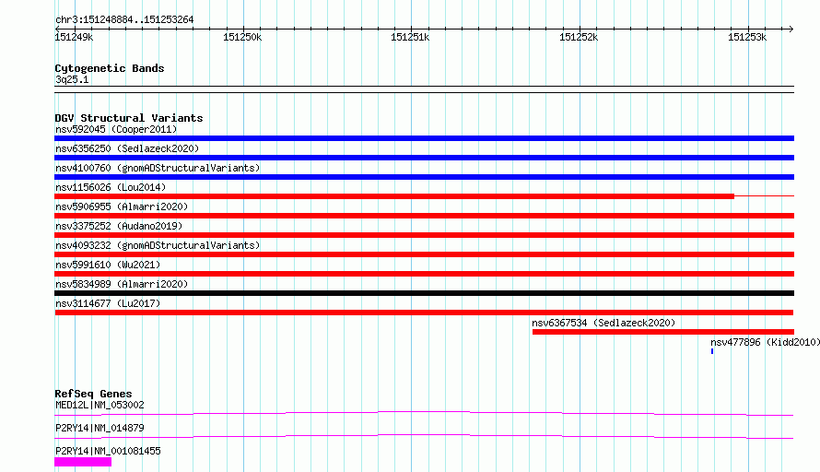
Task: Click the 151252k ruler tick label
Action: (x=579, y=37)
